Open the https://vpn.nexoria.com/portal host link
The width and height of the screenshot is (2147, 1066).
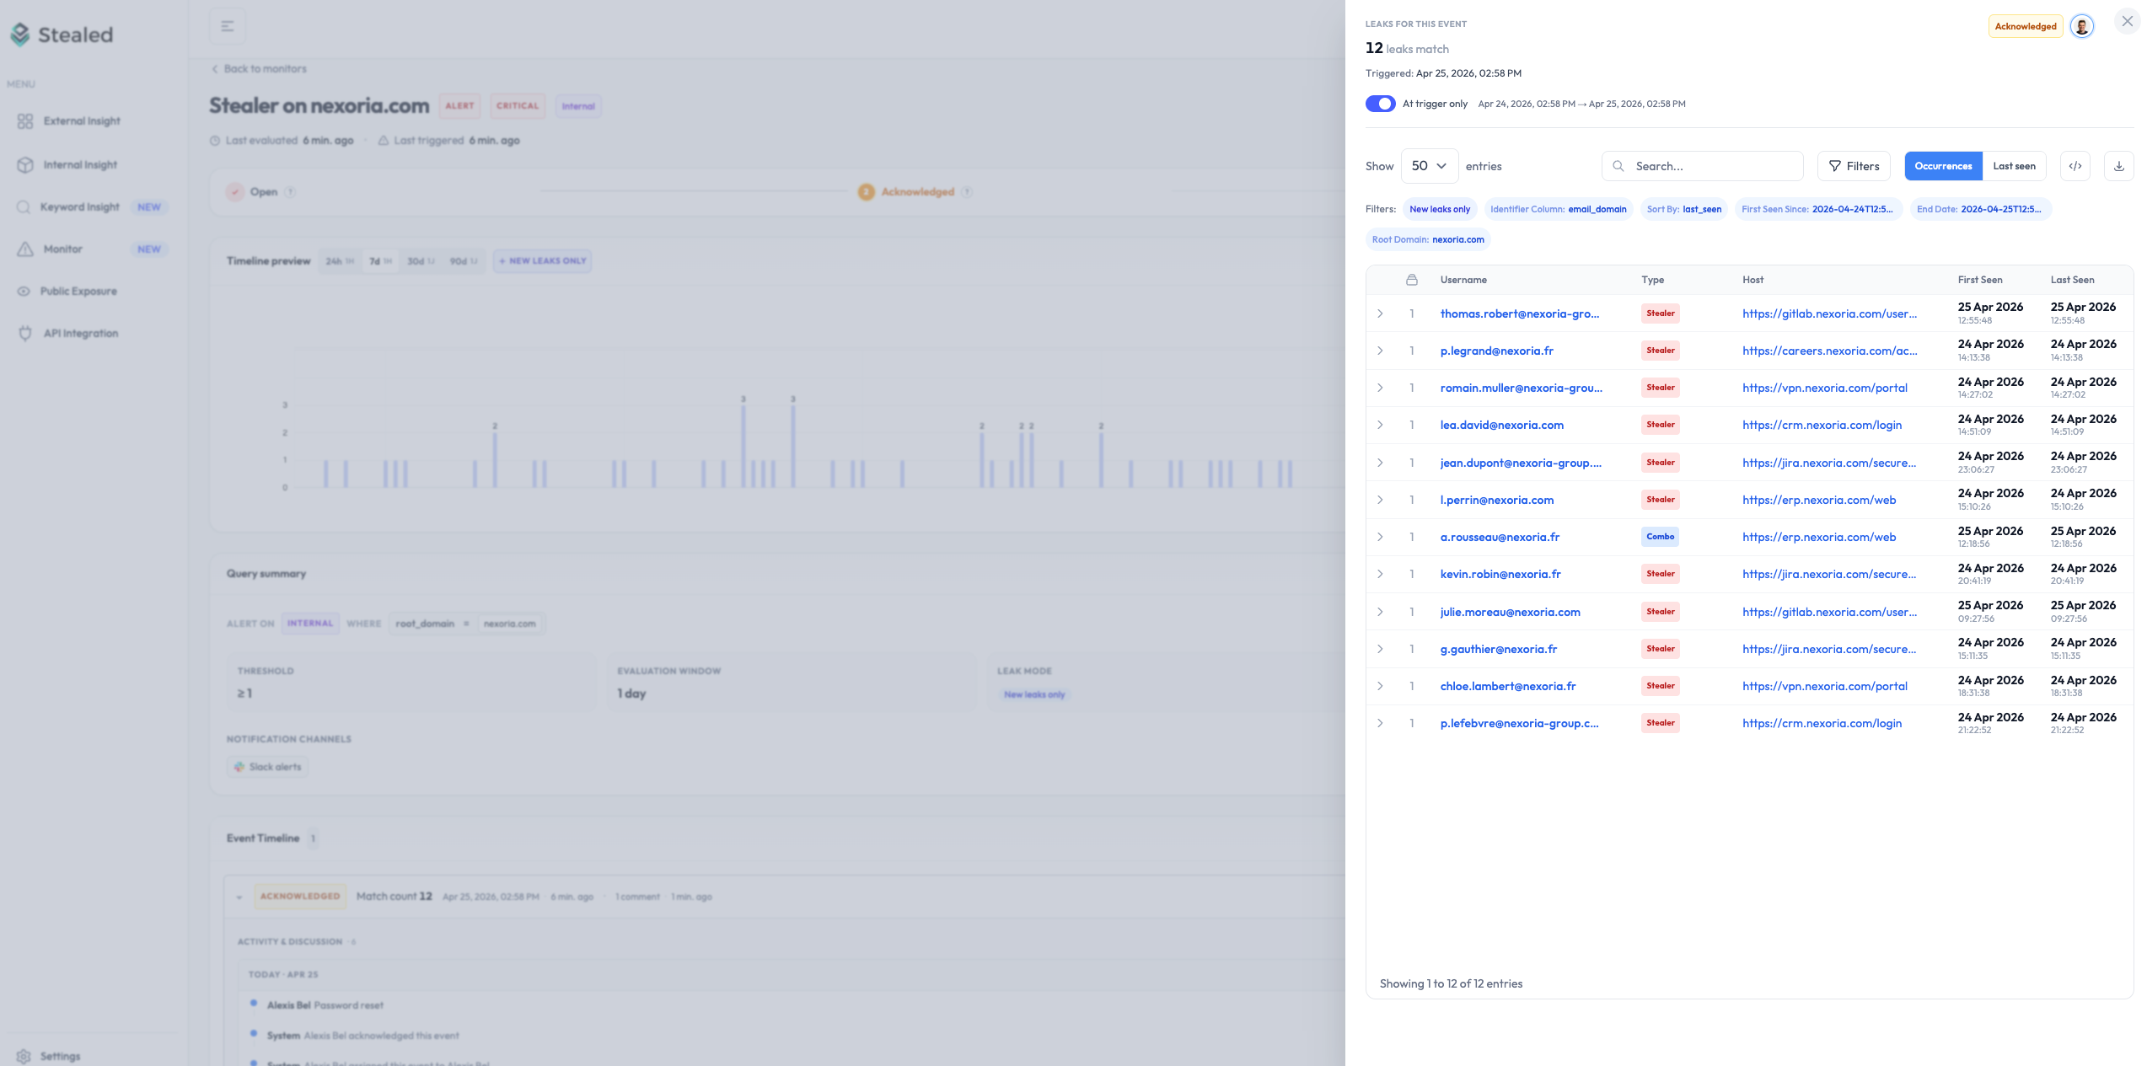coord(1824,388)
